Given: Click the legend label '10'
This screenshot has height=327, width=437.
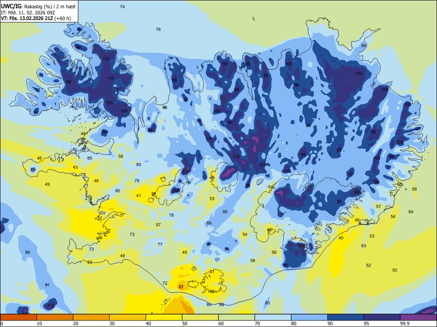Looking at the screenshot, I should pos(39,324).
